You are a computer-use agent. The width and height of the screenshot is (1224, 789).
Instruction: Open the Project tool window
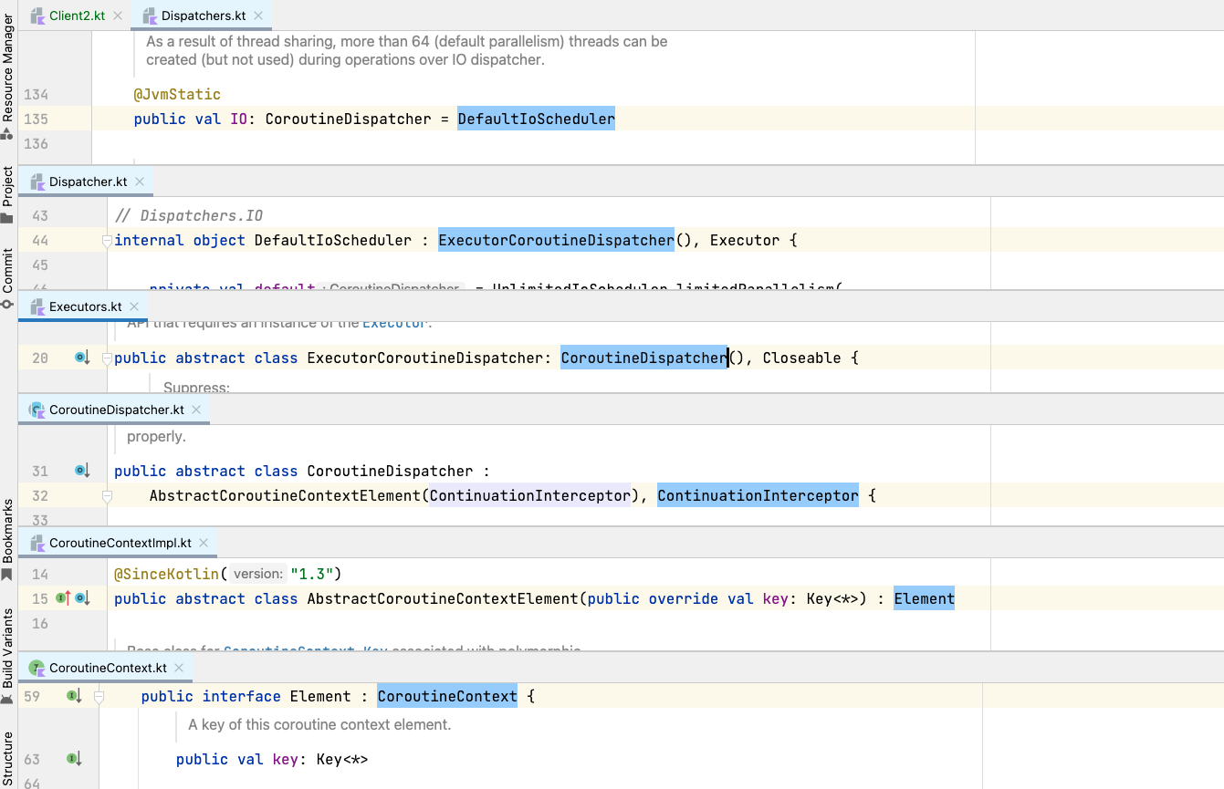coord(8,194)
